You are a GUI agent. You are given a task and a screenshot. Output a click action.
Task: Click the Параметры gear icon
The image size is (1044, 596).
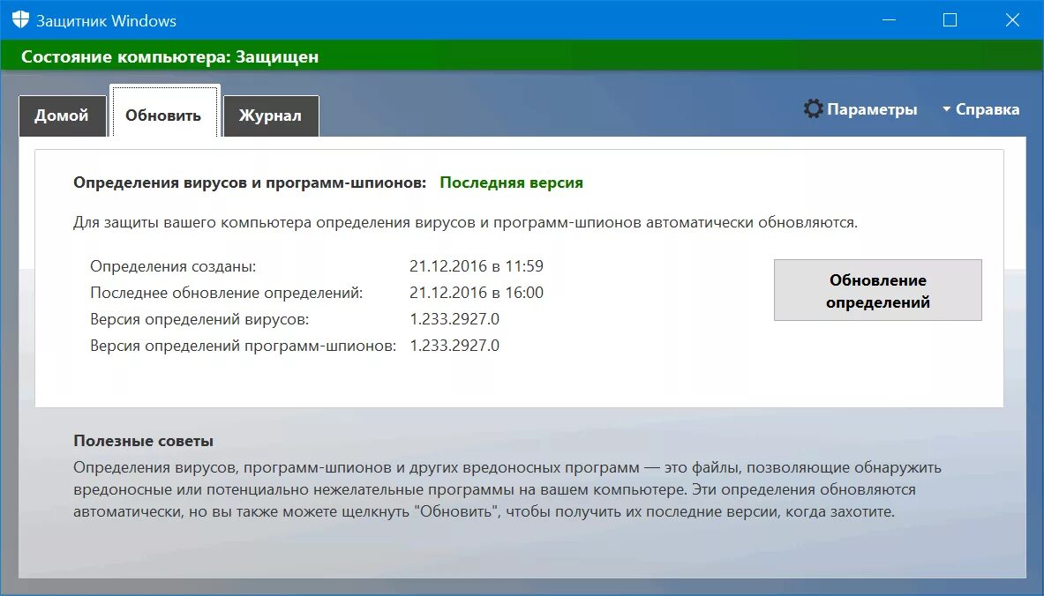click(813, 108)
